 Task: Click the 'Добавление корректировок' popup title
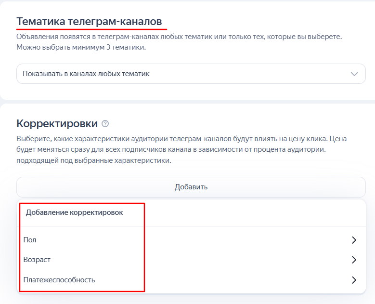(x=74, y=212)
